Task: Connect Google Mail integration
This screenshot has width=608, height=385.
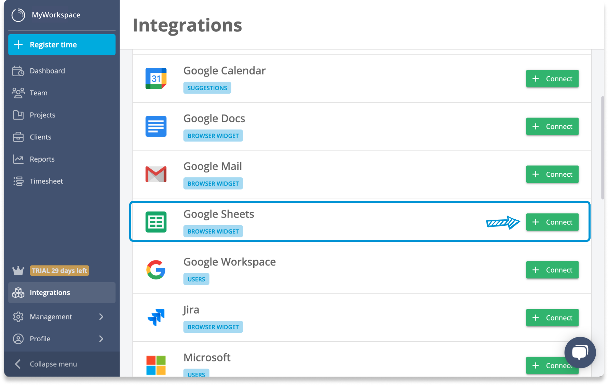Action: click(552, 174)
